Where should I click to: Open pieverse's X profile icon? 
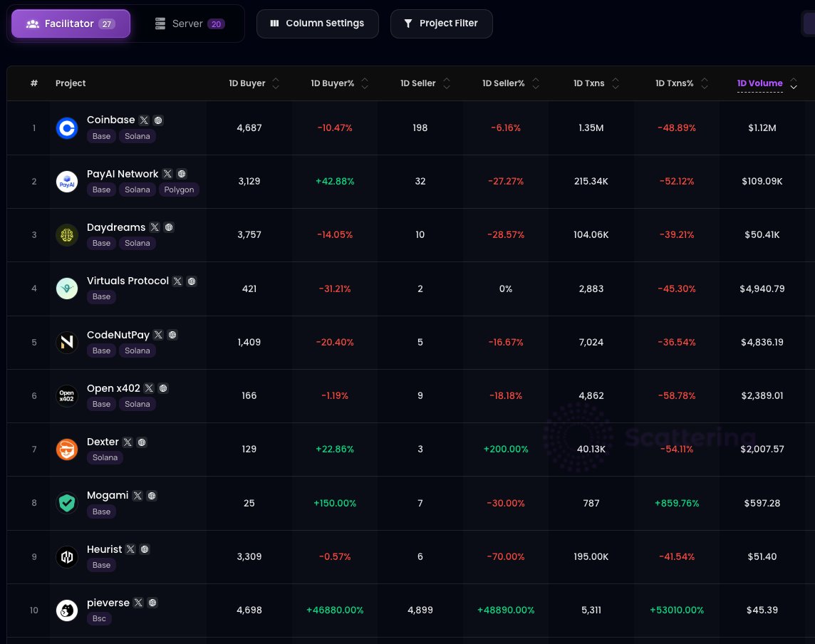[x=138, y=603]
